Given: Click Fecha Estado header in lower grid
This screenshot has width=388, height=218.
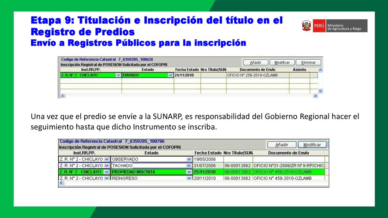Looking at the screenshot, I should 208,153.
